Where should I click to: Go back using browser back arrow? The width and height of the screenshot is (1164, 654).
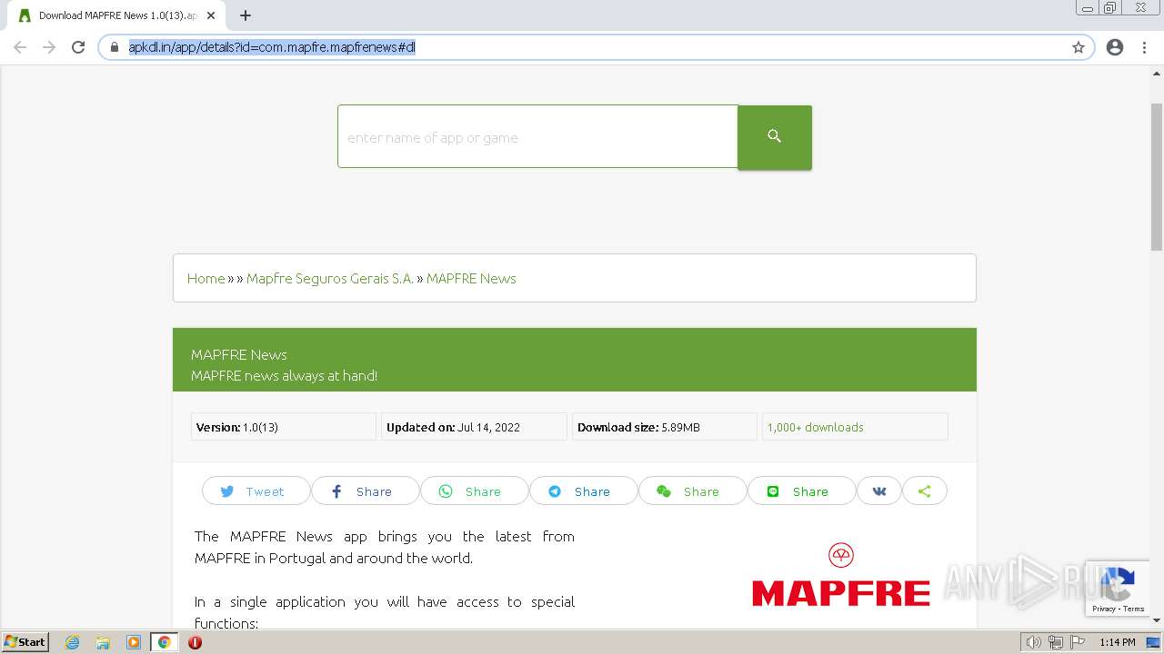pos(20,47)
